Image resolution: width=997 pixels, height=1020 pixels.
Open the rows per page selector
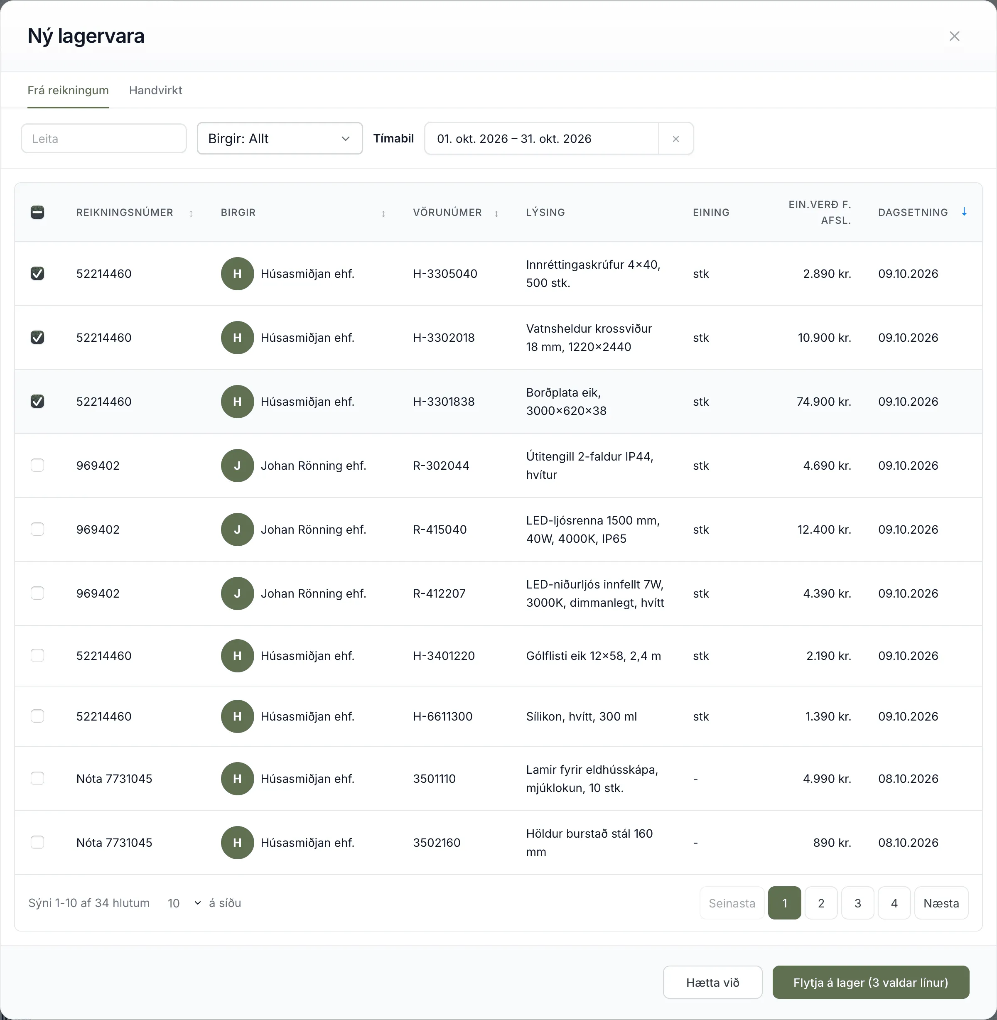click(184, 903)
